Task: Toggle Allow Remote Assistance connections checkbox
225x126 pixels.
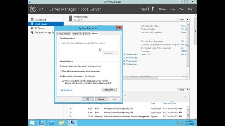Action: click(x=61, y=43)
